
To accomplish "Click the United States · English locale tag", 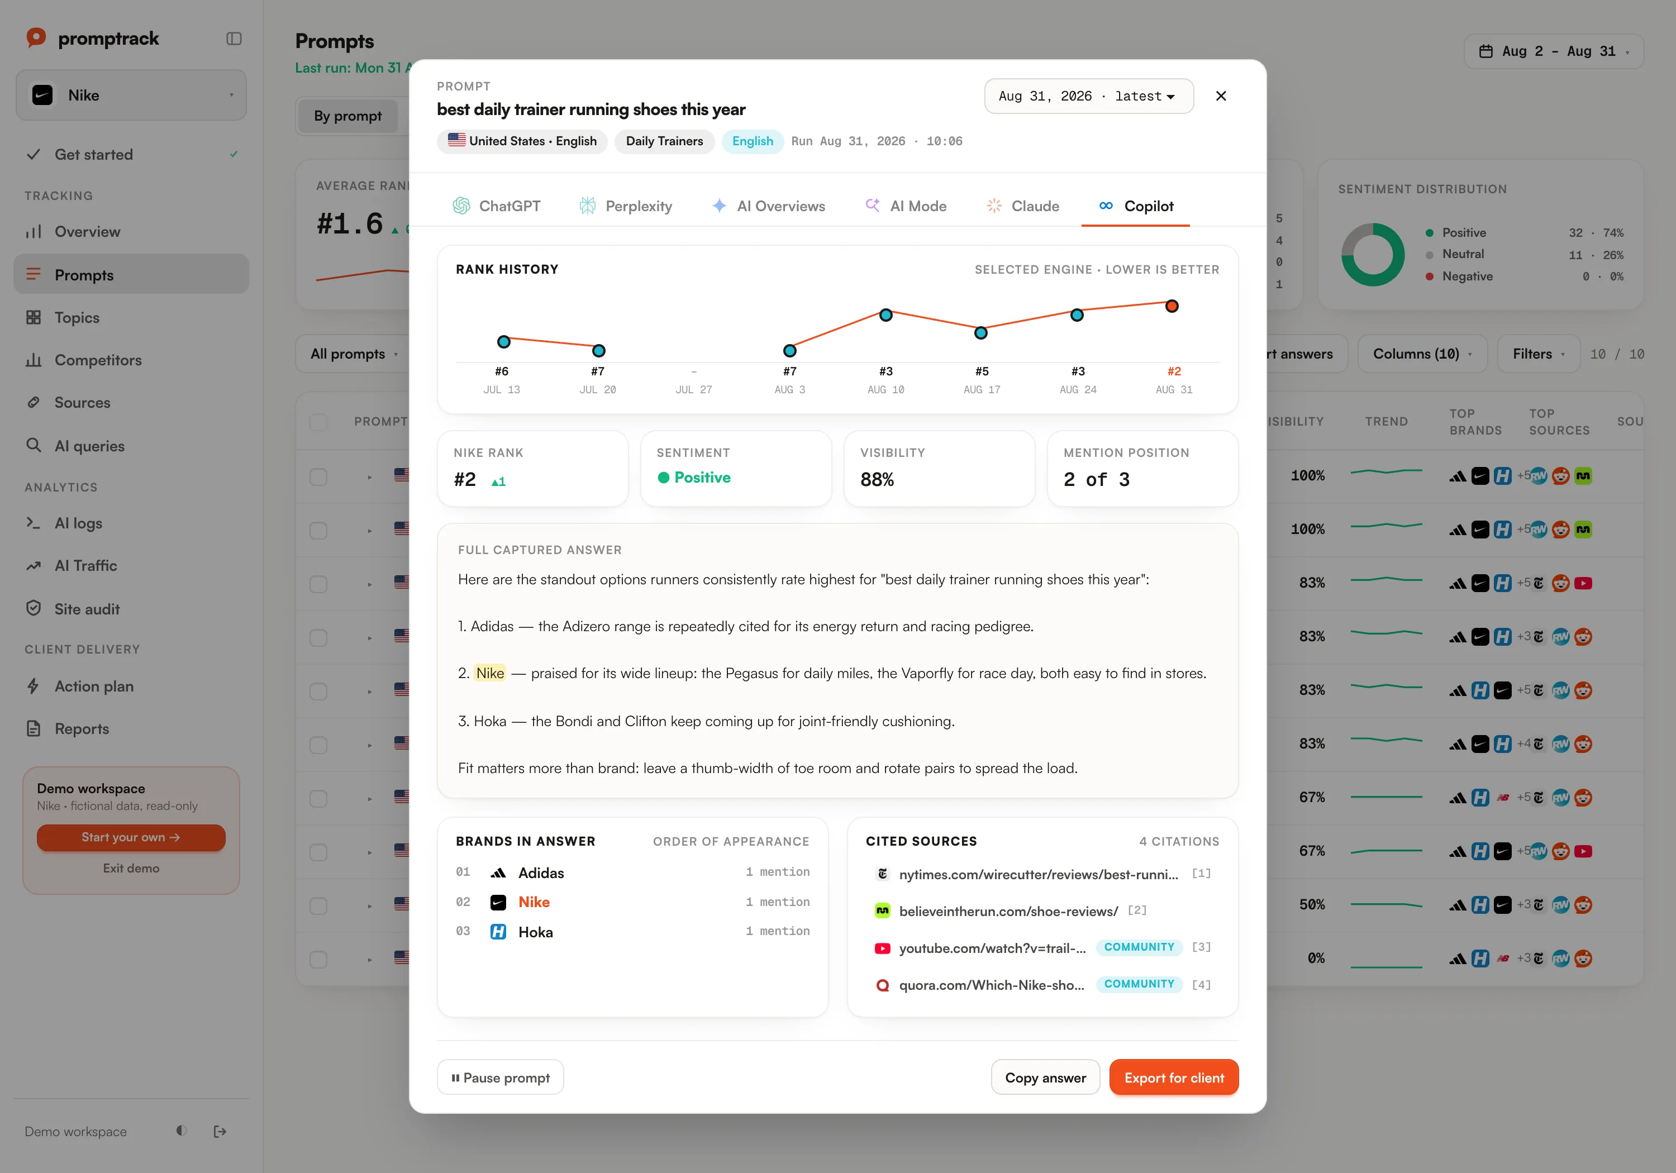I will coord(522,141).
